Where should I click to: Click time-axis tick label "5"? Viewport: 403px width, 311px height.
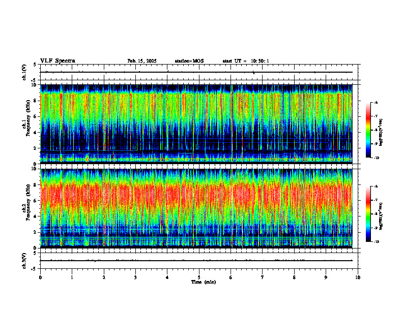[199, 277]
